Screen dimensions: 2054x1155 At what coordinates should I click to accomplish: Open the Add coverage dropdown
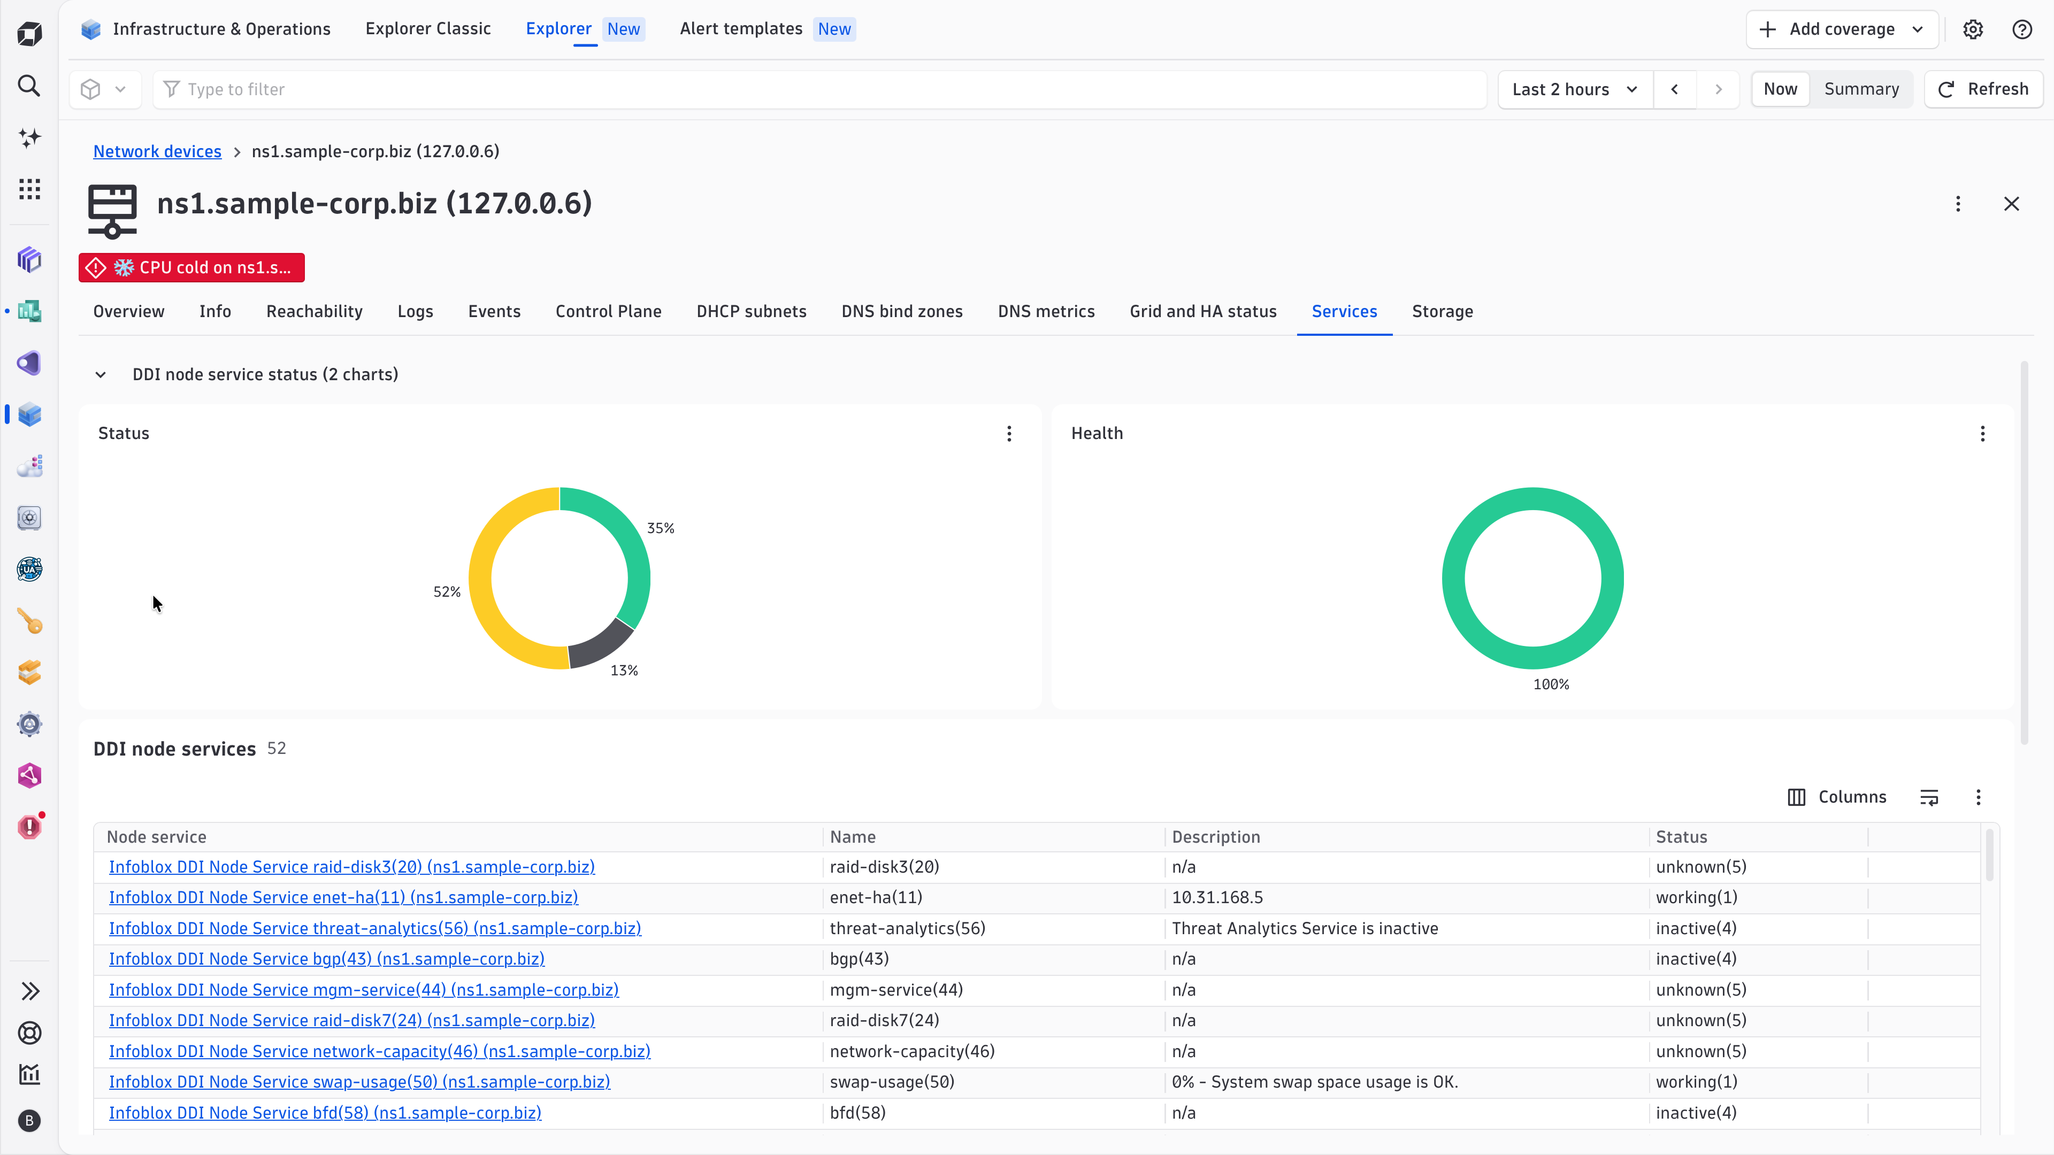1842,29
